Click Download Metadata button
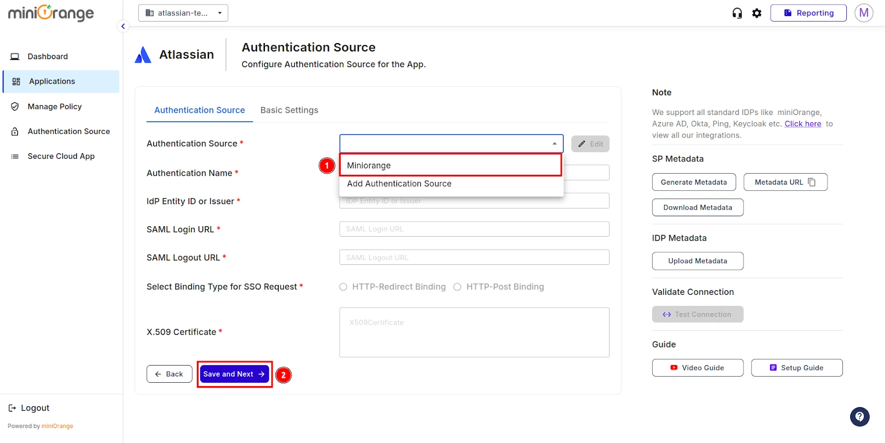 tap(697, 207)
